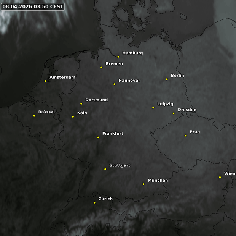236x236 pixels.
Task: Click the yellow dot marking Prag
Action: coord(185,136)
